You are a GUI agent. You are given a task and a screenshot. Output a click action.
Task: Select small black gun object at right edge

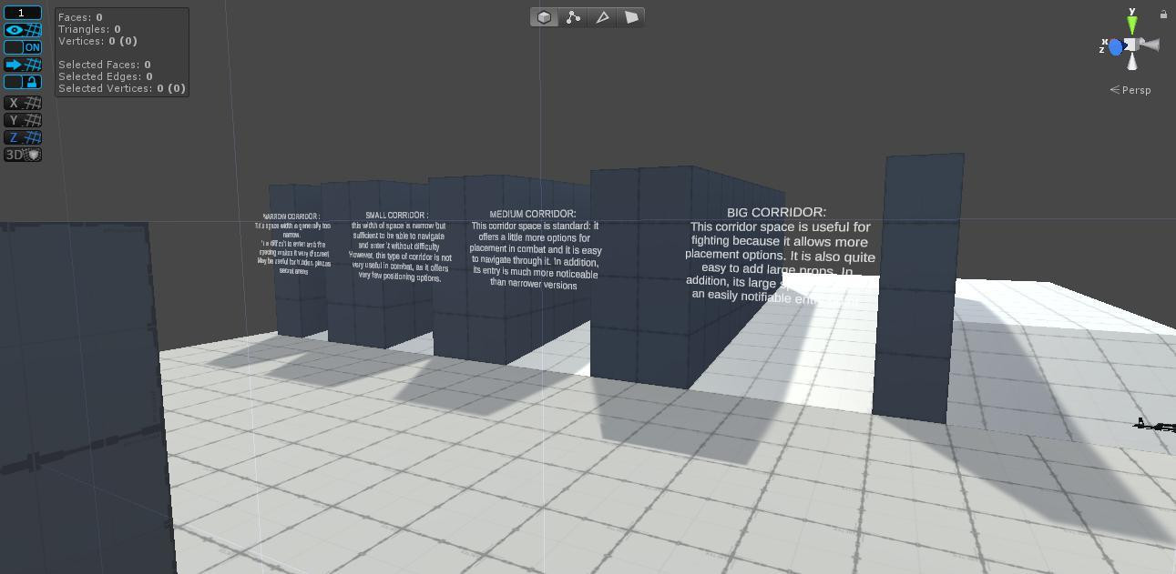[1153, 424]
